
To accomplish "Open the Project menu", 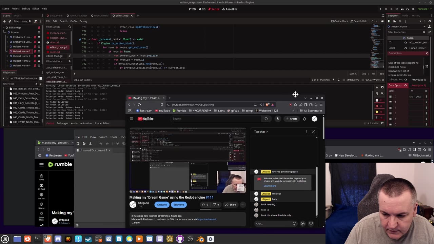I will [x=15, y=8].
